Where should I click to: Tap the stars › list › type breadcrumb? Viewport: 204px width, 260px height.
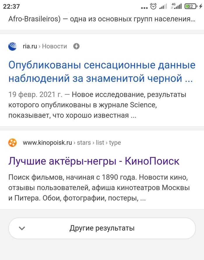point(99,143)
